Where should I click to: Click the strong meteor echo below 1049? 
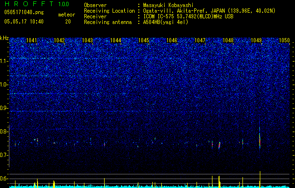[260, 138]
